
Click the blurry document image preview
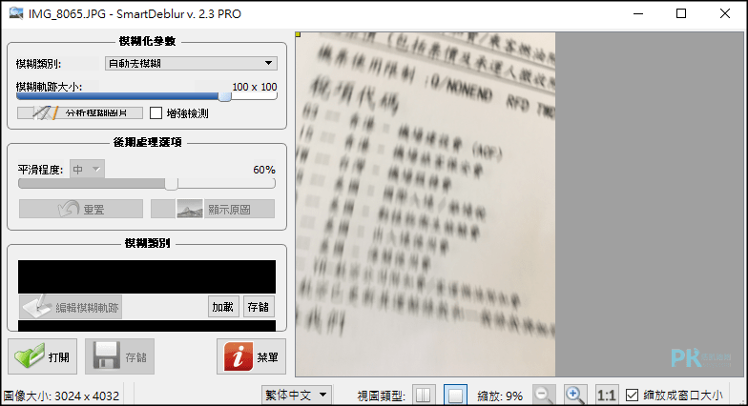click(x=426, y=204)
